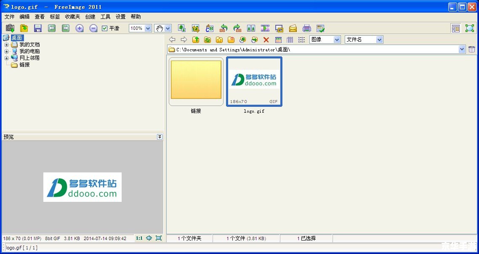This screenshot has height=254, width=479.
Task: Click the color adjustment CB icon
Action: [x=210, y=29]
